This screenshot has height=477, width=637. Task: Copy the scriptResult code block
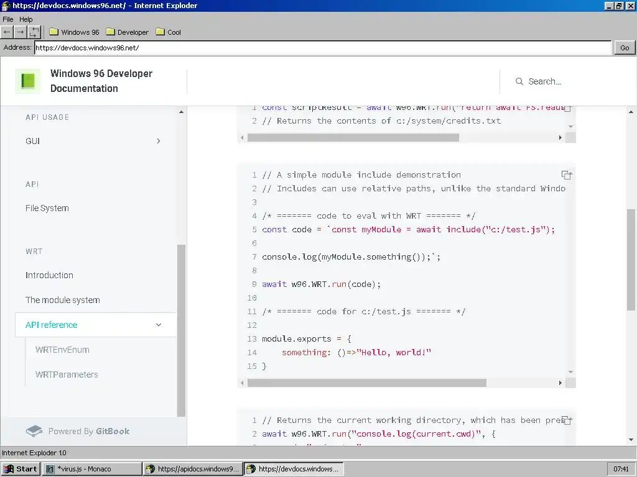click(569, 108)
